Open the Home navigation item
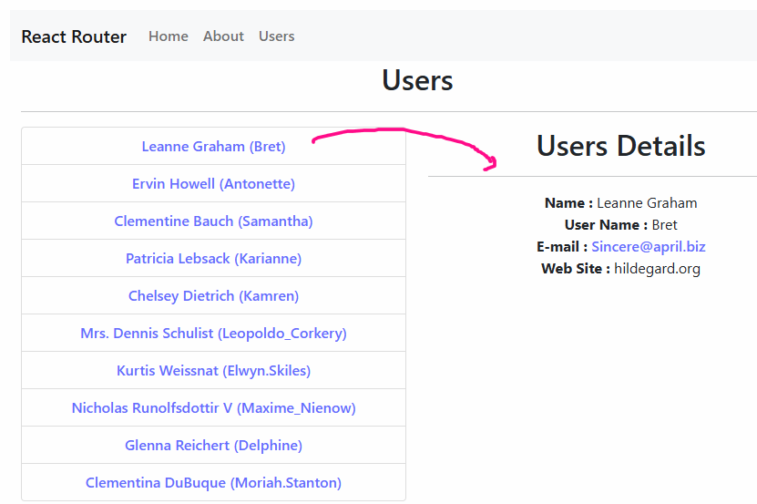Screen dimensions: 757x504 (x=169, y=36)
